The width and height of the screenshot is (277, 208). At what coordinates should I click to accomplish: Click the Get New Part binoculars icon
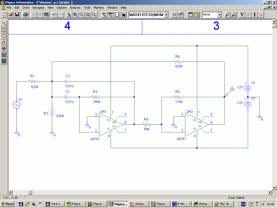point(123,15)
